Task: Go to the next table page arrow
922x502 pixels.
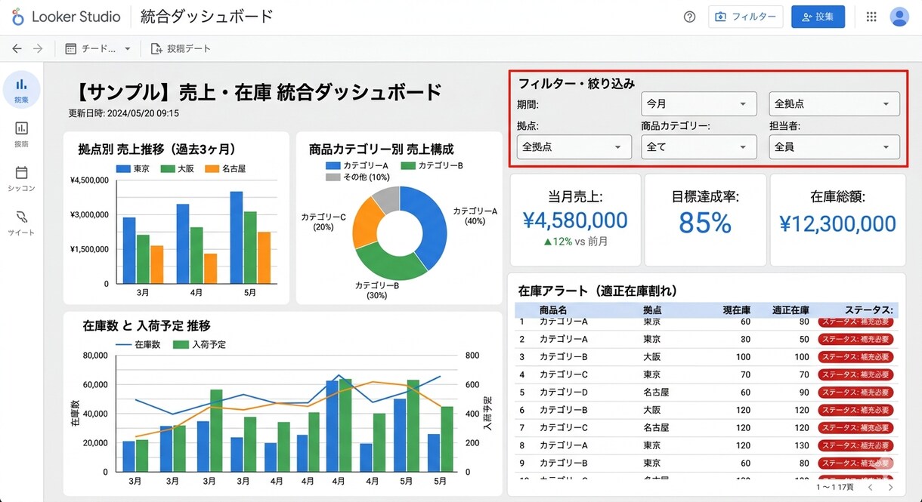Action: [x=890, y=488]
